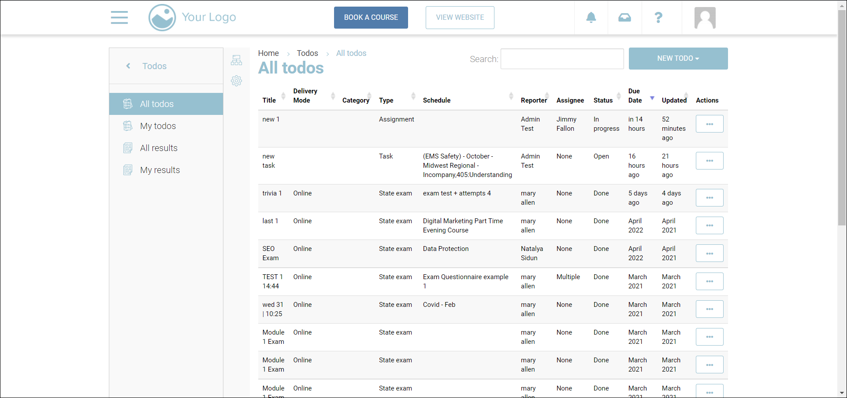The height and width of the screenshot is (398, 847).
Task: Click the View Website button
Action: [x=460, y=18]
